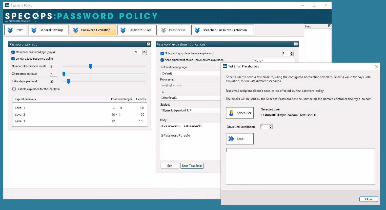Screen dimensions: 386x210
Task: Click the Days until expiration value field
Action: [265, 127]
